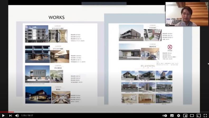Enter full screen mode

(x=205, y=115)
